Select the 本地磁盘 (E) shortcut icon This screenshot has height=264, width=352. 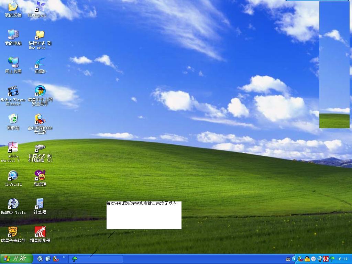point(40,148)
